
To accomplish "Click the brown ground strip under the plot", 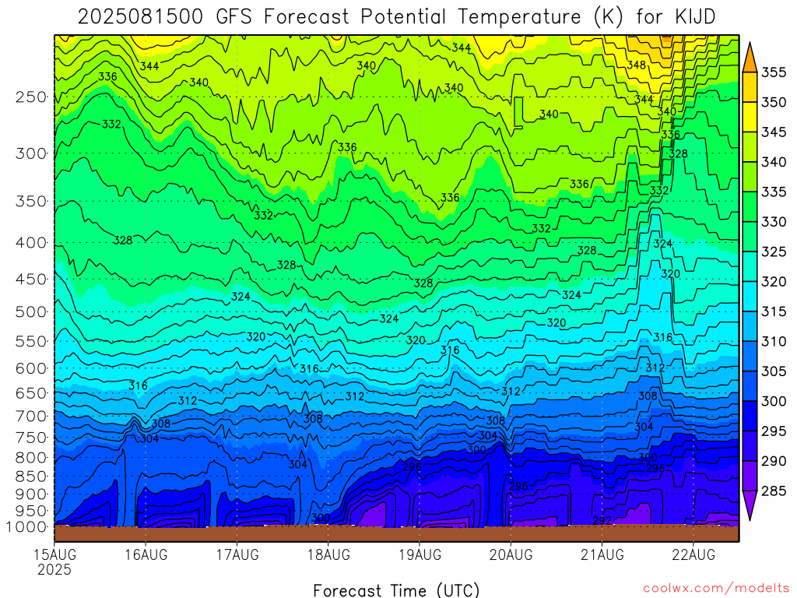I will [x=396, y=533].
